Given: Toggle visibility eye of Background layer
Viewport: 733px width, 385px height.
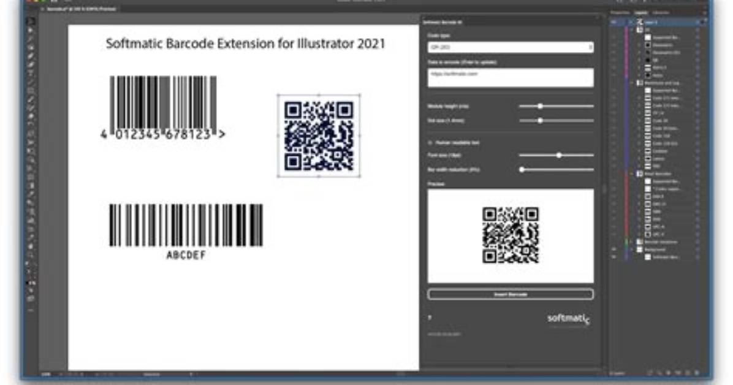Looking at the screenshot, I should (613, 250).
